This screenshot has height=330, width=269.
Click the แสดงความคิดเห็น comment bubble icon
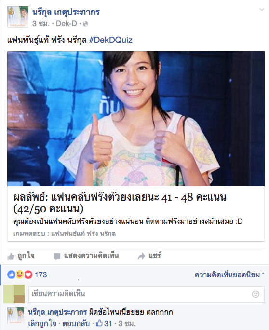[x=57, y=256]
